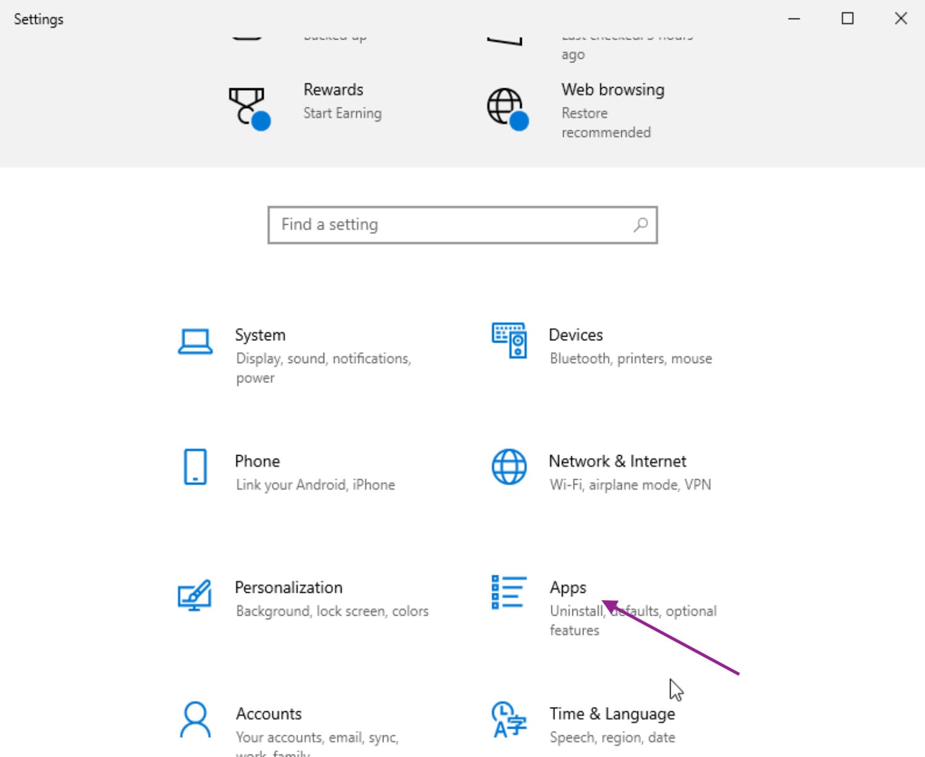Open the Devices keyboard and speaker icon
Image resolution: width=925 pixels, height=757 pixels.
click(509, 340)
